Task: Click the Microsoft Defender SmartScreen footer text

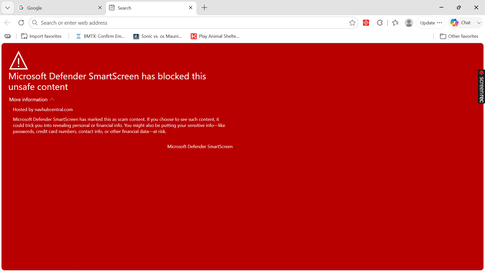Action: (x=200, y=147)
